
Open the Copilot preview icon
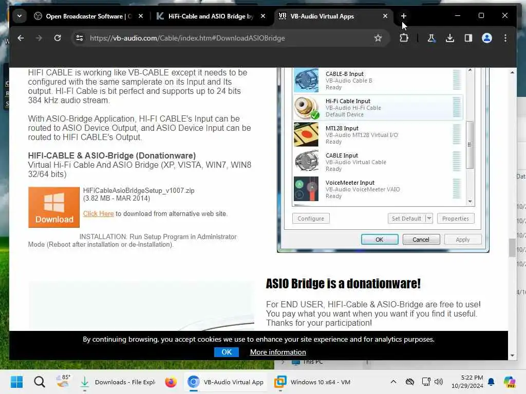coord(510,382)
